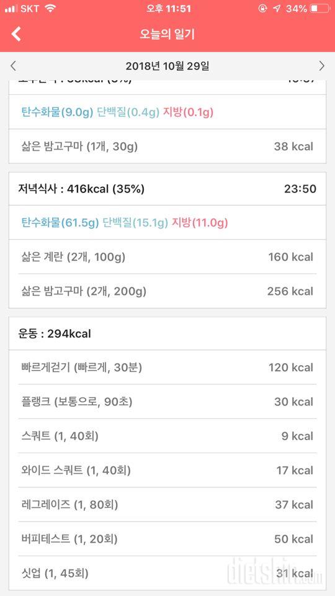
Task: Tap the Wi-Fi icon in status bar
Action: coord(50,8)
